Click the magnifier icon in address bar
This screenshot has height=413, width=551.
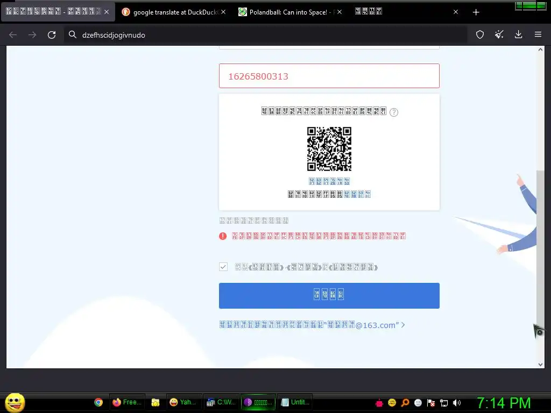coord(73,34)
